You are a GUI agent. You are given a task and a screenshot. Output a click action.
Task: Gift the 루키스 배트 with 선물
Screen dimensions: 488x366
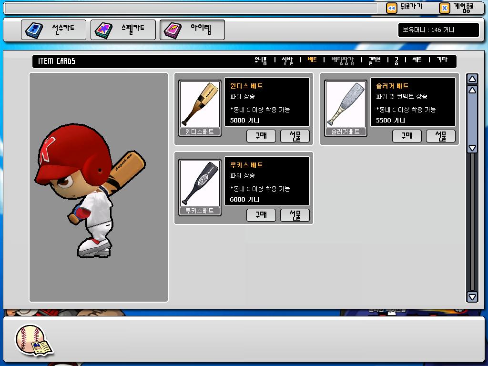[295, 215]
